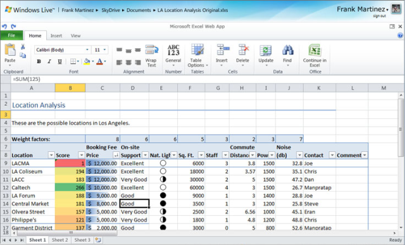This screenshot has width=405, height=245.
Task: Open the Table Options menu
Action: point(197,56)
